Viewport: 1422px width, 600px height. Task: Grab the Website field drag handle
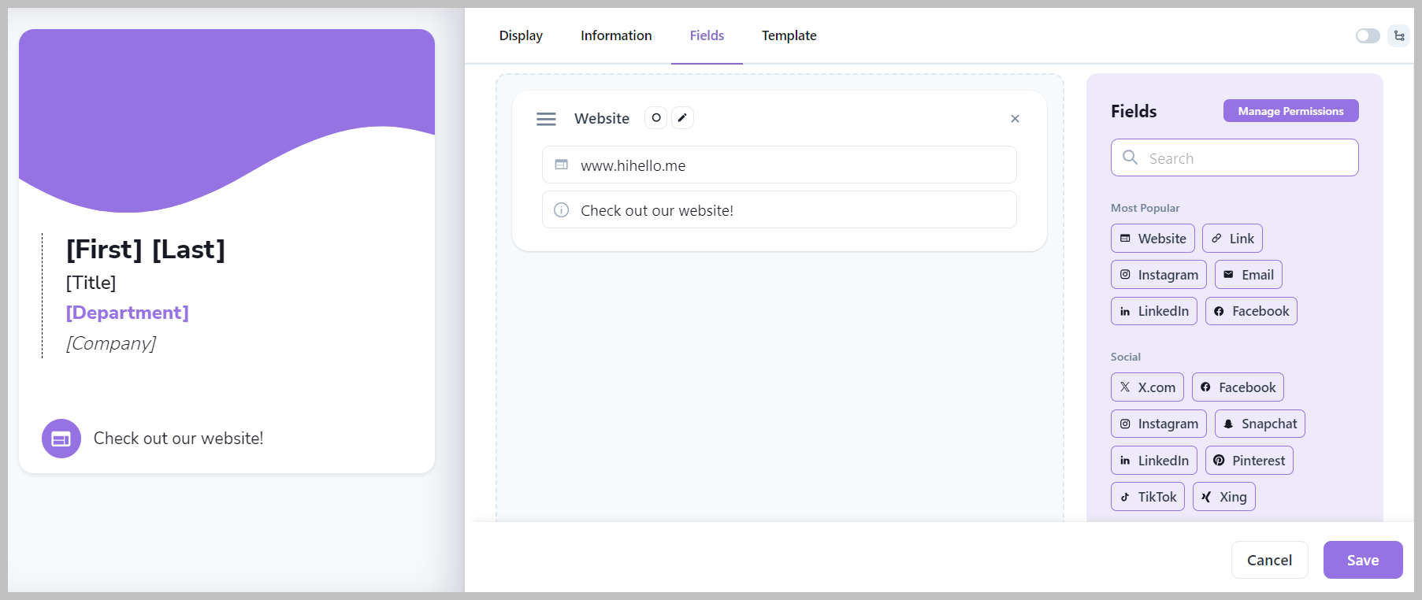[x=546, y=119]
